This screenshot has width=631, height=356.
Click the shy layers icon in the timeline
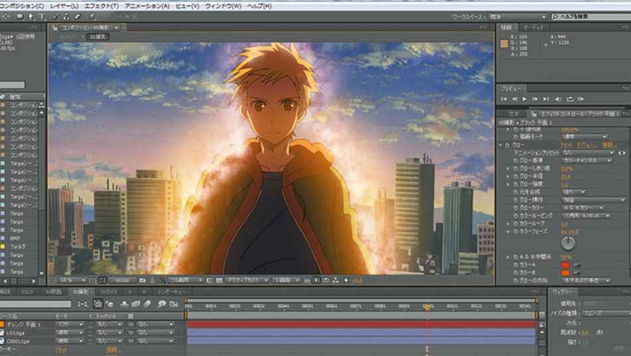124,304
